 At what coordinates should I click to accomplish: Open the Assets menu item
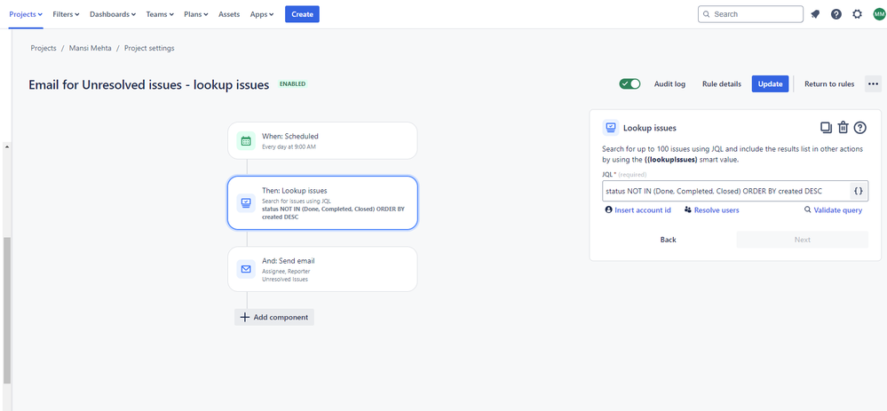coord(229,14)
